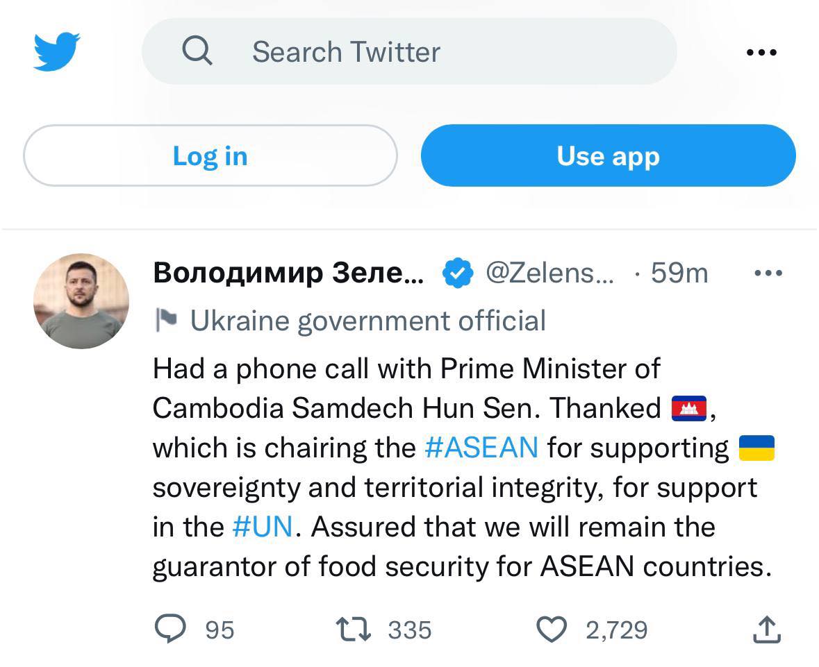Open the tweet author's profile picture
Viewport: 819px width, 667px height.
(81, 301)
